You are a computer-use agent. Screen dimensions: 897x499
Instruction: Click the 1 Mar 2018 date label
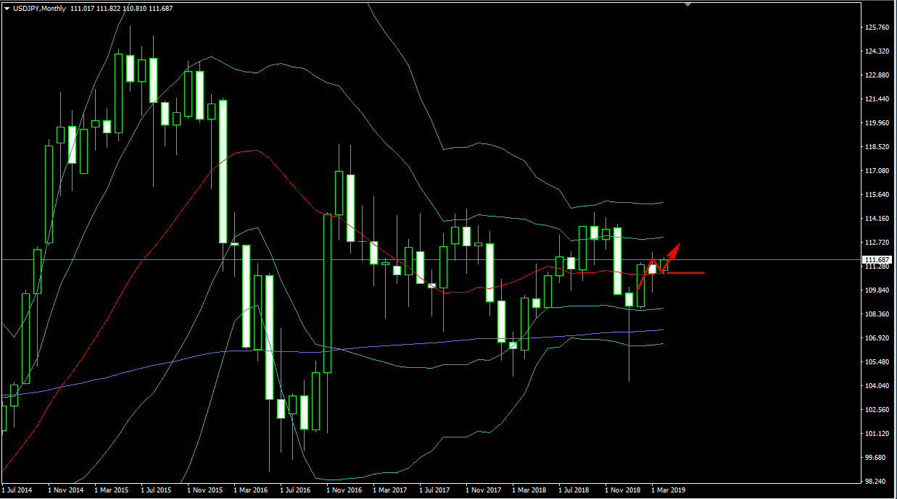530,490
